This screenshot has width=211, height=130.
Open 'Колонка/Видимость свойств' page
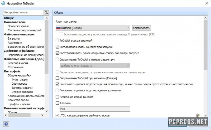26,96
